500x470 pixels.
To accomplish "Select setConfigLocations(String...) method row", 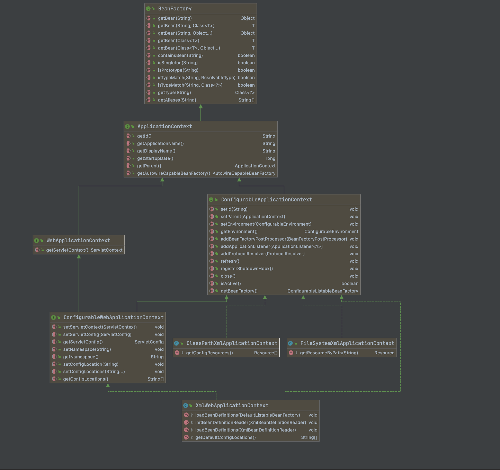I will tap(94, 372).
